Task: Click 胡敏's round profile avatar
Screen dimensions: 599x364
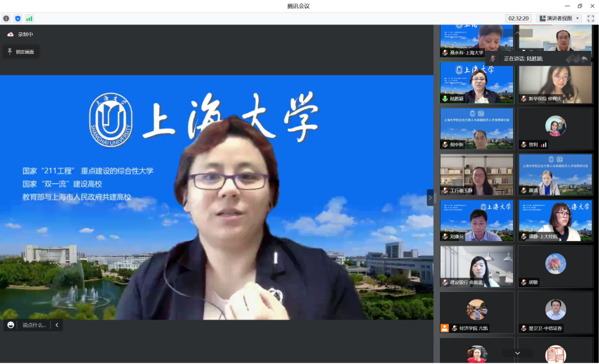Action: [556, 263]
